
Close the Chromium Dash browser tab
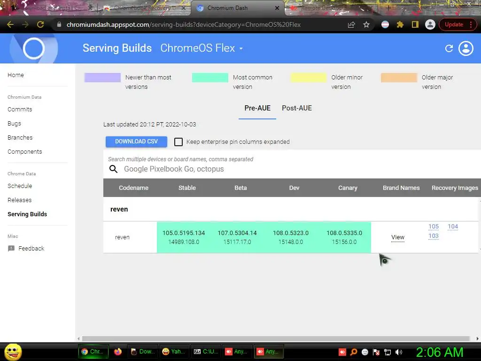coord(277,8)
